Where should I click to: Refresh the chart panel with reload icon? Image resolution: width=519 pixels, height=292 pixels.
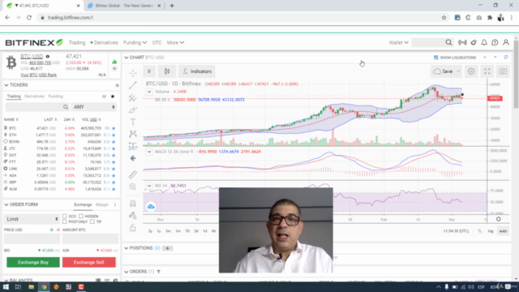pyautogui.click(x=506, y=58)
